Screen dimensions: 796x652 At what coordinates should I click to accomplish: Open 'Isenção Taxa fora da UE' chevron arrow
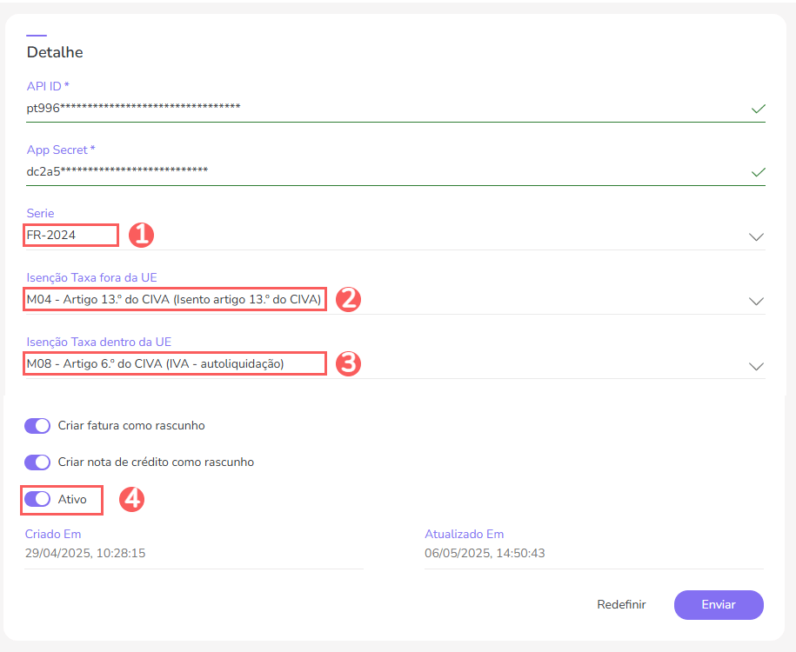pos(756,301)
